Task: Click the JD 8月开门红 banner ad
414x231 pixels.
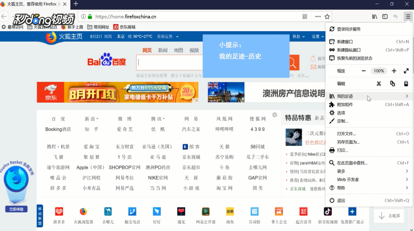Action: click(117, 92)
